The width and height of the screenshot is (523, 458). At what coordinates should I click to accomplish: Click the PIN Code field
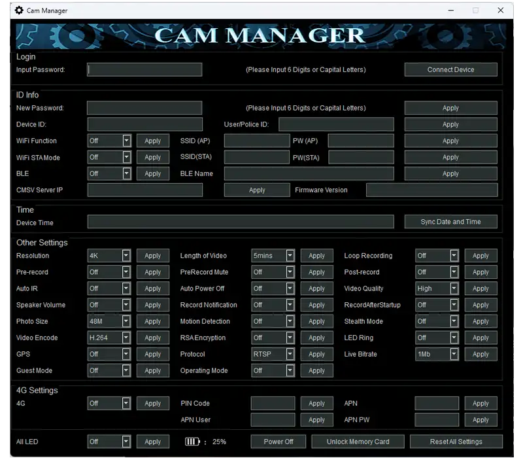click(x=273, y=403)
